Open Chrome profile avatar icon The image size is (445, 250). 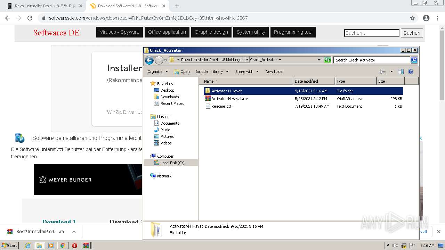[x=426, y=18]
